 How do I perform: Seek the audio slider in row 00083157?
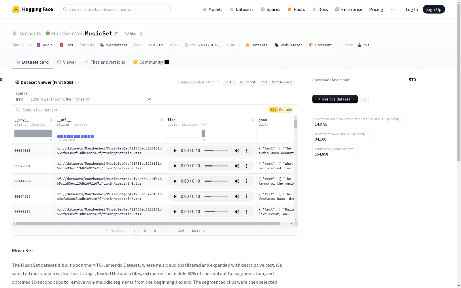click(x=216, y=212)
